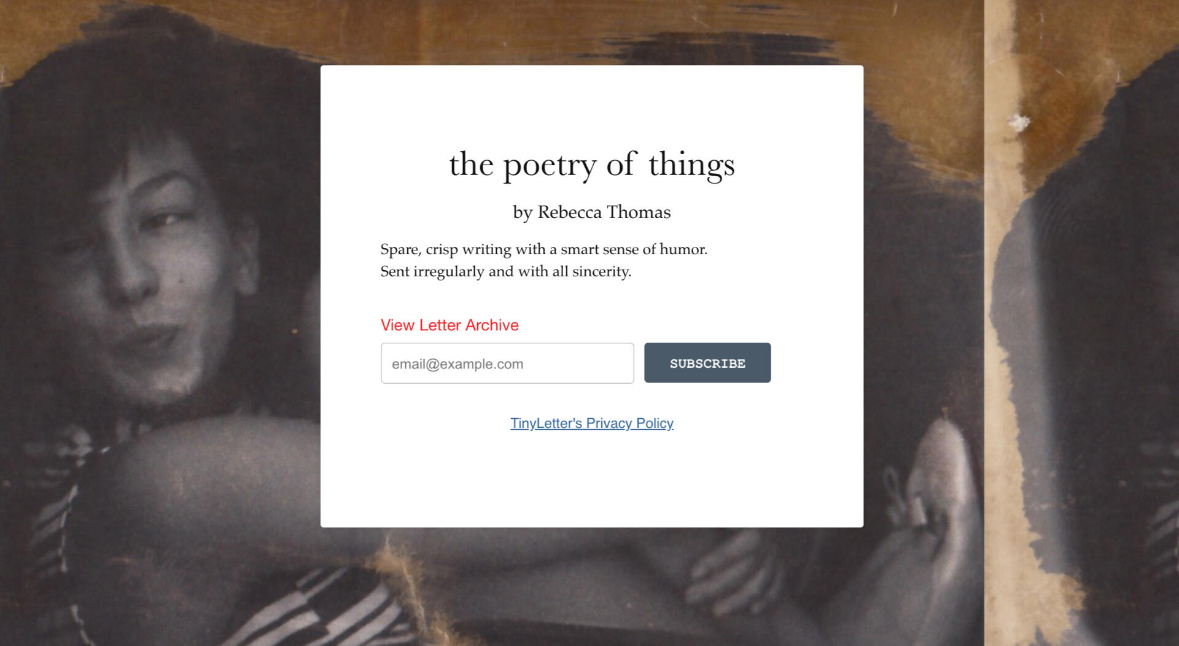Open TinyLetter's Privacy Policy link

(x=591, y=423)
